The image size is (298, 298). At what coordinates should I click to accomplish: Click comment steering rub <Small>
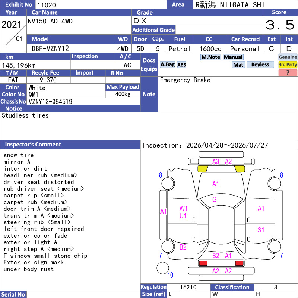[37, 222]
